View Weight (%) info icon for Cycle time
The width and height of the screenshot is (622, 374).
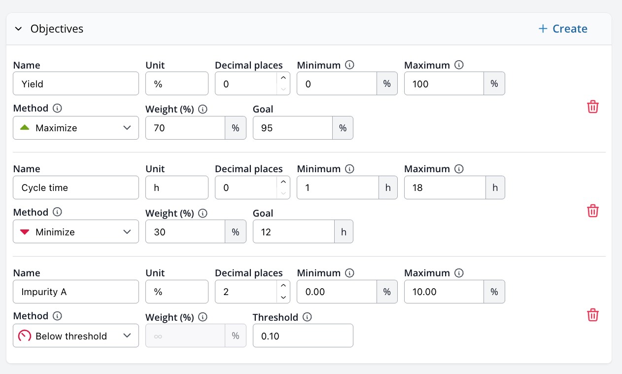tap(203, 213)
